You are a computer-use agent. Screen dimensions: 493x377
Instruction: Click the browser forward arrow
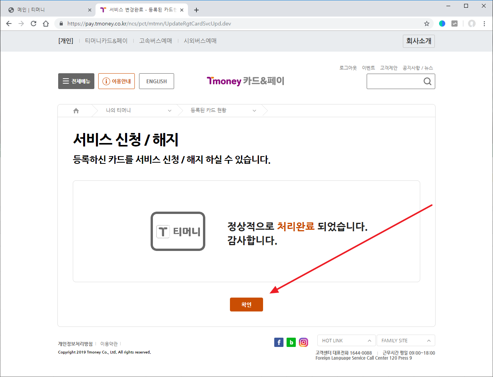pyautogui.click(x=21, y=24)
